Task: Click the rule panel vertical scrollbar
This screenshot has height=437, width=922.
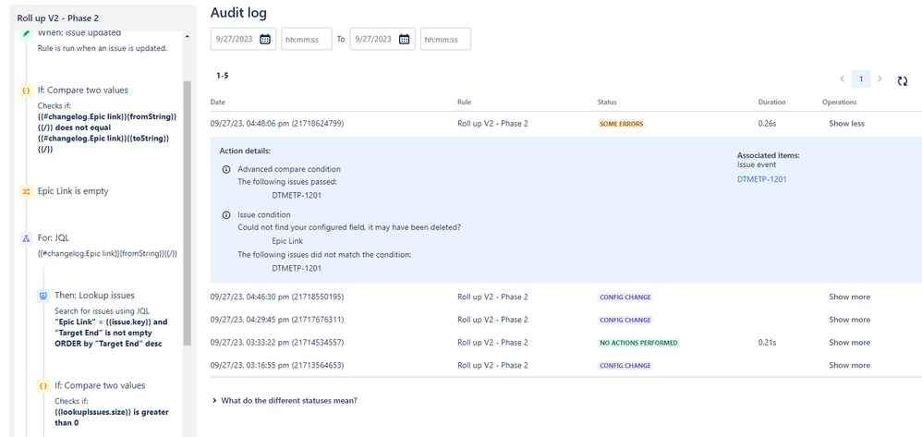Action: (x=188, y=212)
